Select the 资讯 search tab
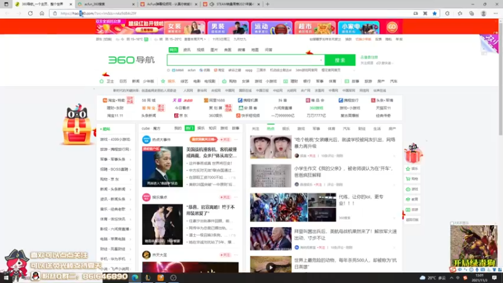503x283 pixels. (187, 50)
